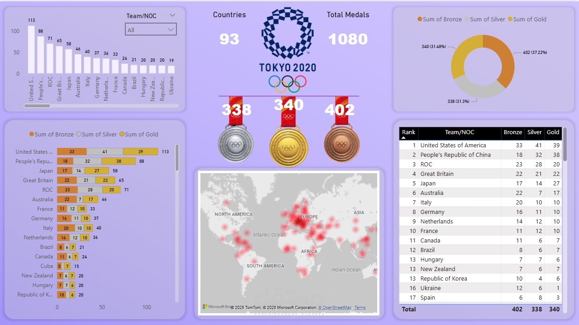
Task: Click the Olympic rings under Tokyo 2020
Action: pos(287,83)
